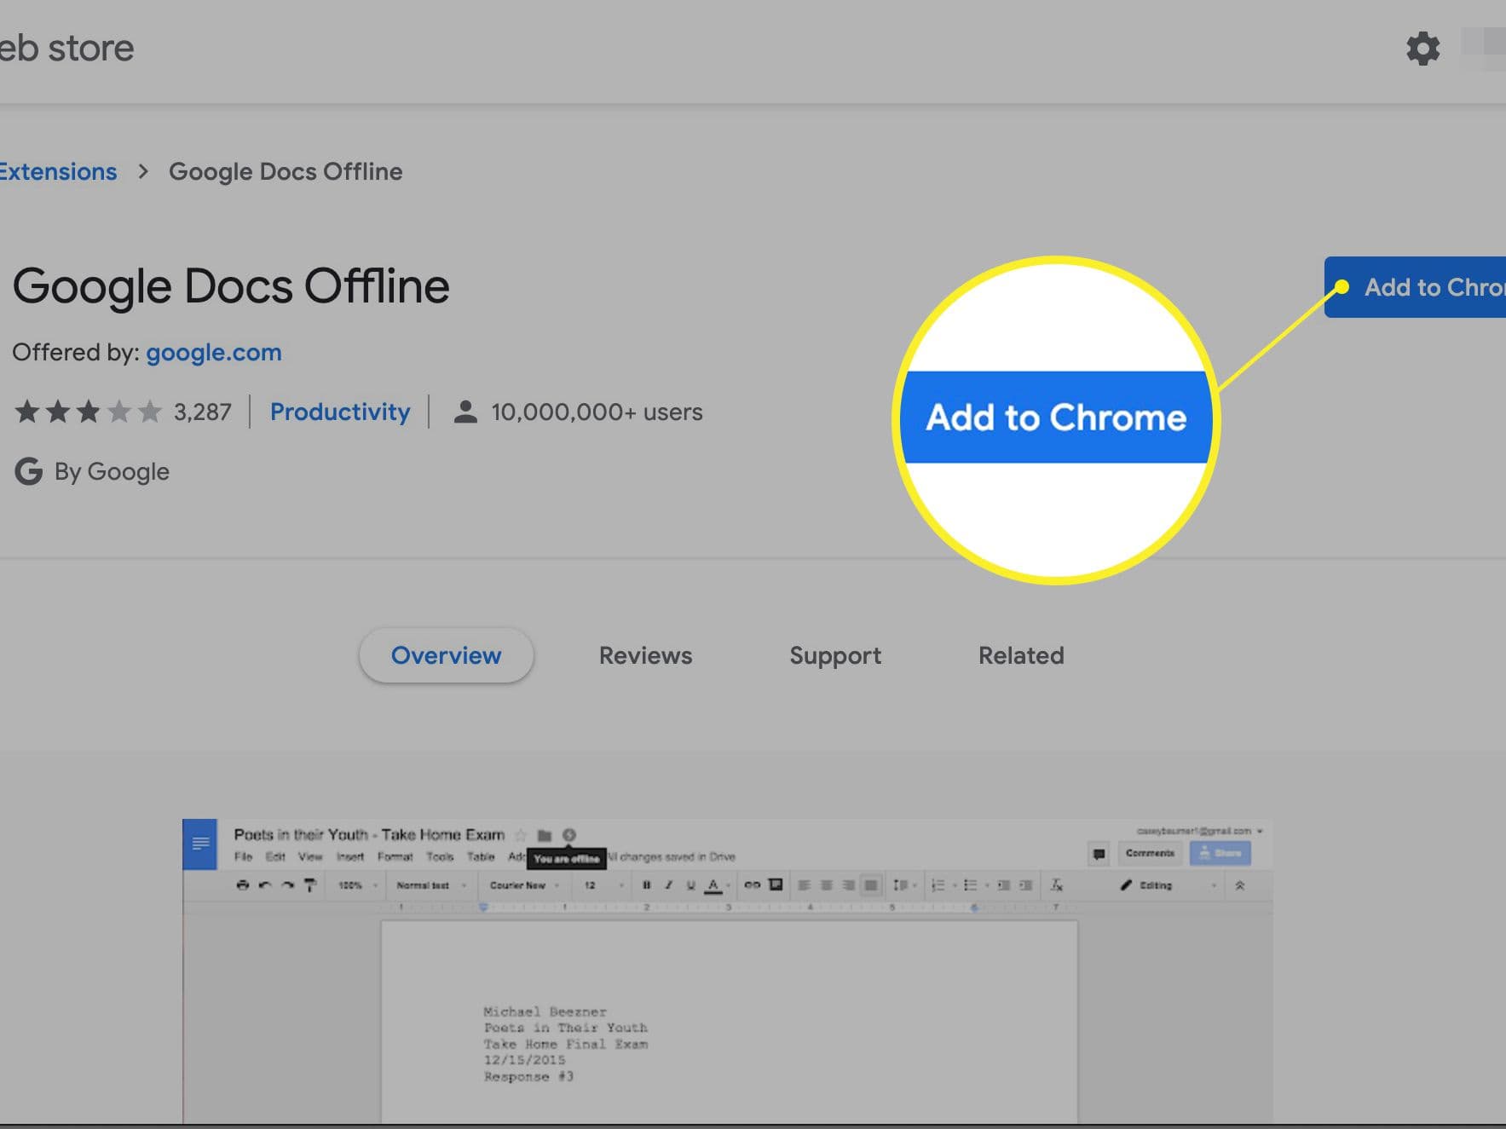Screen dimensions: 1506x1129
Task: Open the Google Docs screenshot preview
Action: tap(728, 971)
